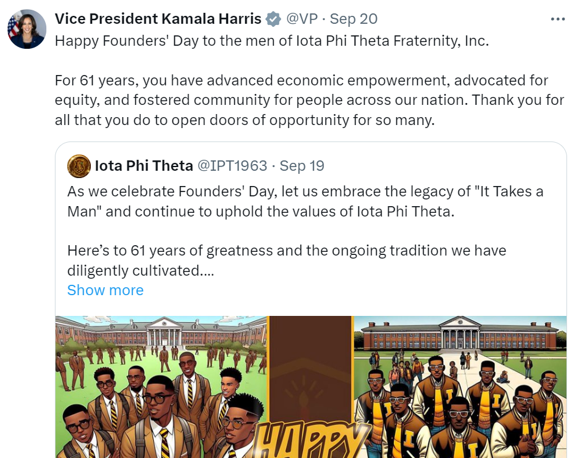Open the Vice President Kamala Harris display name

click(x=158, y=19)
